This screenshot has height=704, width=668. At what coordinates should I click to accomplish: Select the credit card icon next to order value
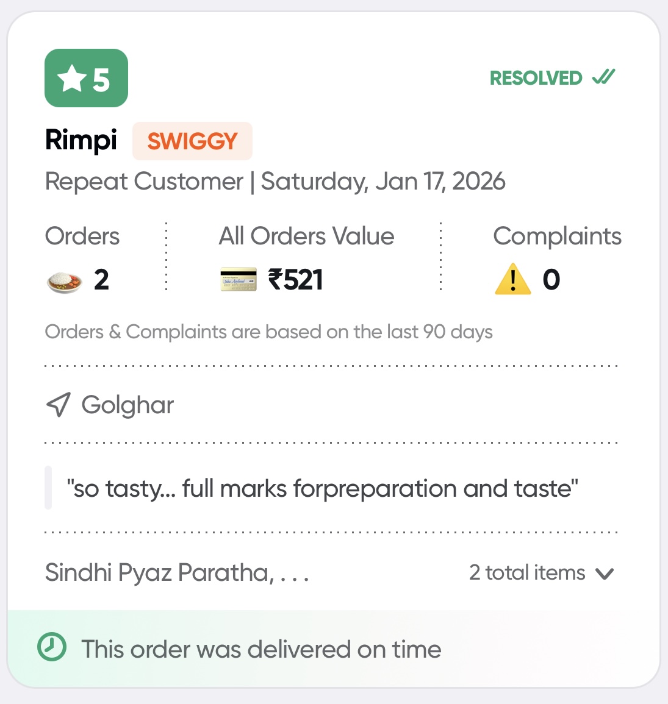(239, 279)
